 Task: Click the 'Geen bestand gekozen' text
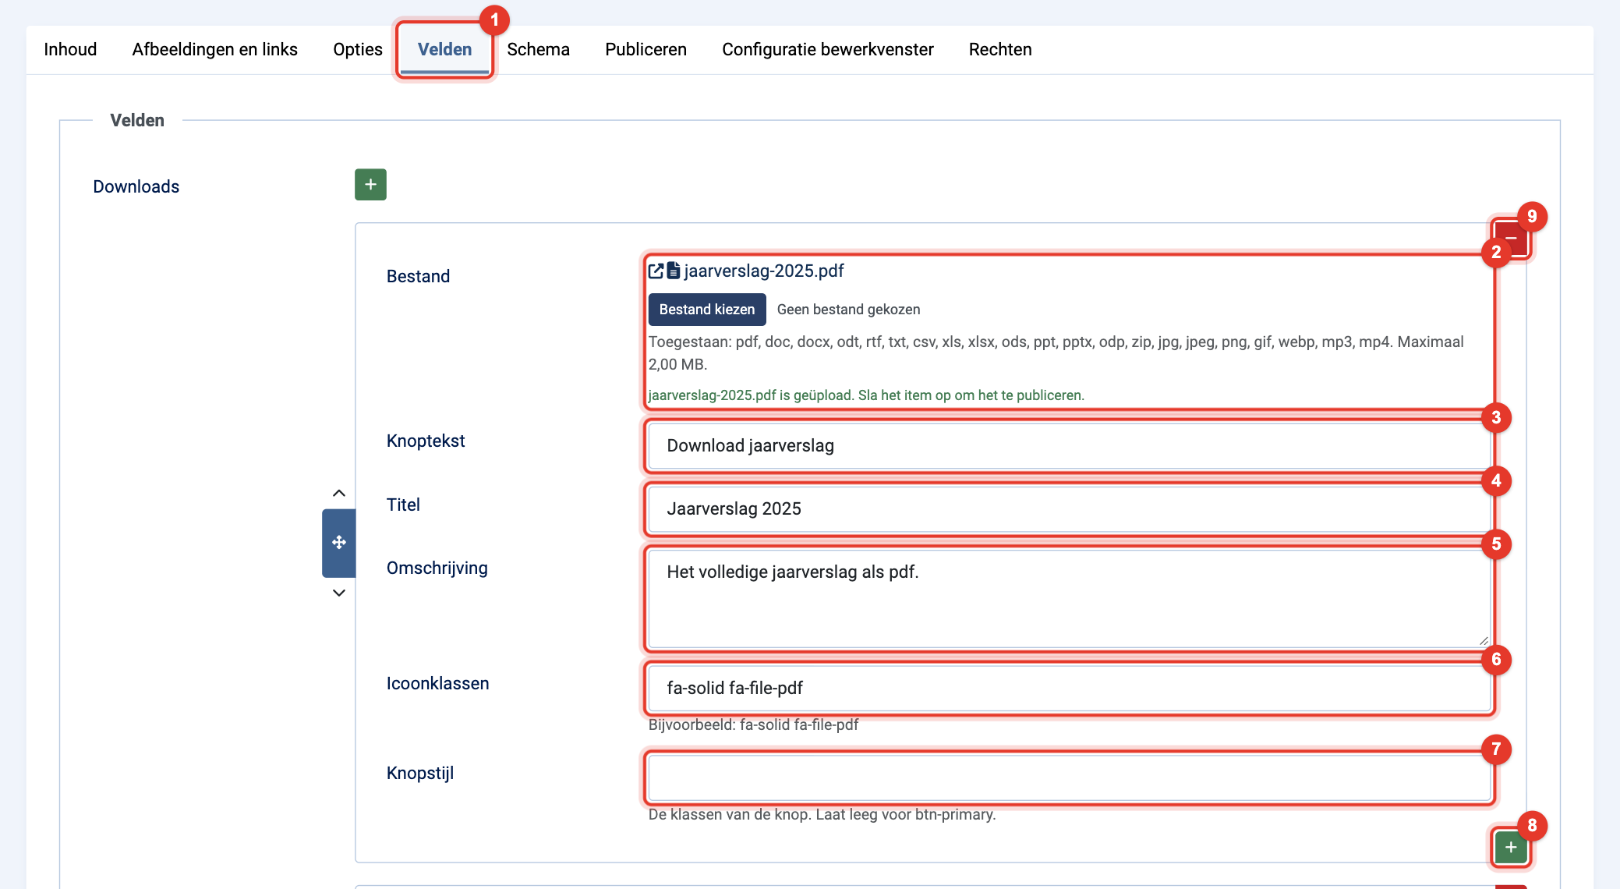coord(848,310)
